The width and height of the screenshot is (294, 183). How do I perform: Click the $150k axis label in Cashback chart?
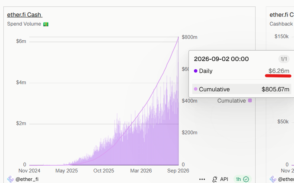(x=281, y=36)
